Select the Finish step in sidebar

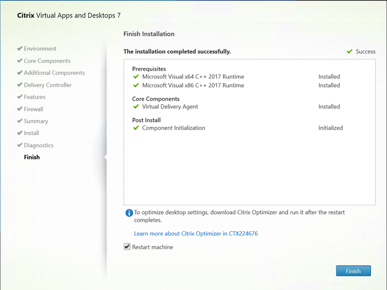[x=32, y=157]
